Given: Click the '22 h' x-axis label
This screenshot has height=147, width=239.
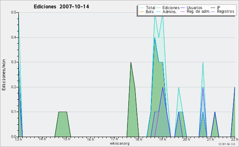Looking at the screenshot, I should (235, 139).
